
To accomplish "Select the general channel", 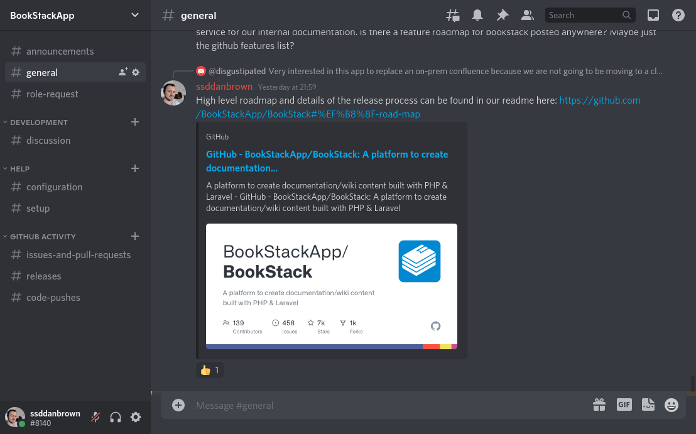I will (x=75, y=72).
